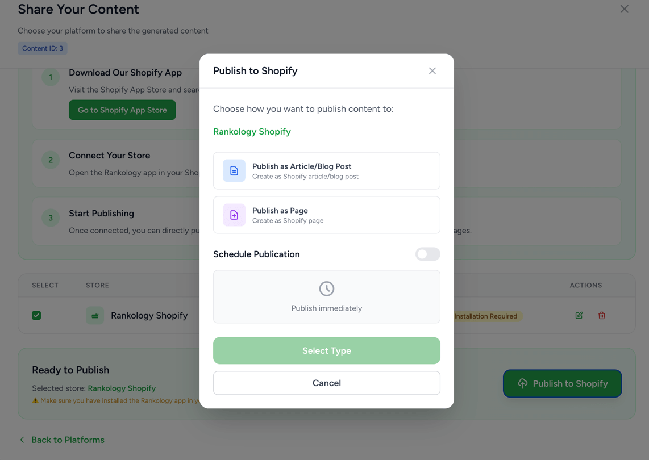Click the Cancel button
Viewport: 649px width, 460px height.
point(327,383)
